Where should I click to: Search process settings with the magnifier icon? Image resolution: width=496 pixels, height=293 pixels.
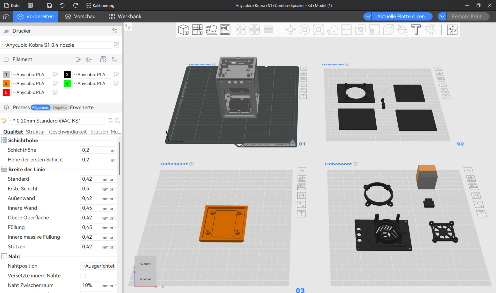118,121
